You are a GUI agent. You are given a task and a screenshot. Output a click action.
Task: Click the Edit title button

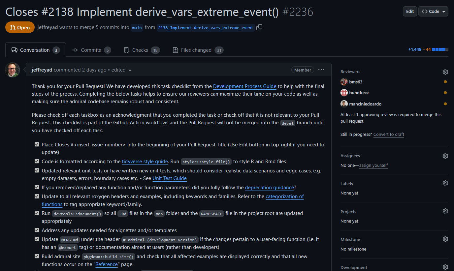pyautogui.click(x=410, y=12)
